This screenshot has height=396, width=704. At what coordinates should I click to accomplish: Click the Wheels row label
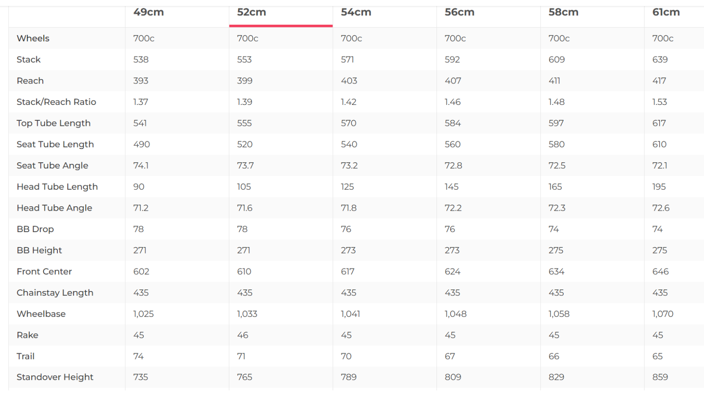[x=33, y=38]
